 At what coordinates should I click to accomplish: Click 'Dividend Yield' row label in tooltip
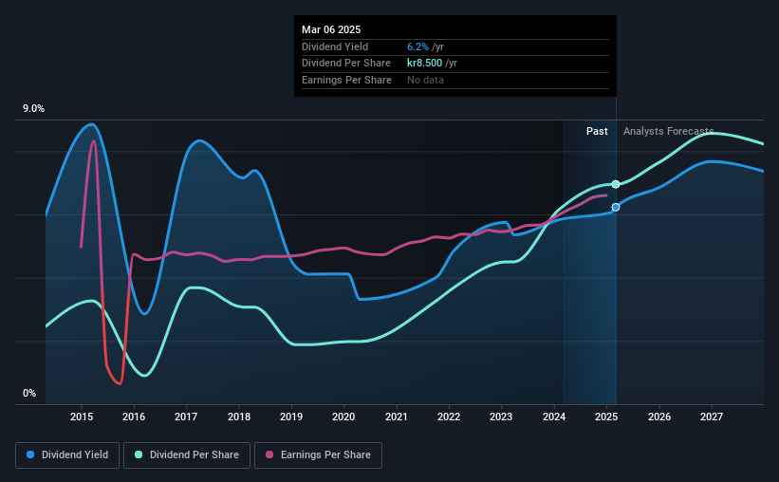click(x=335, y=46)
